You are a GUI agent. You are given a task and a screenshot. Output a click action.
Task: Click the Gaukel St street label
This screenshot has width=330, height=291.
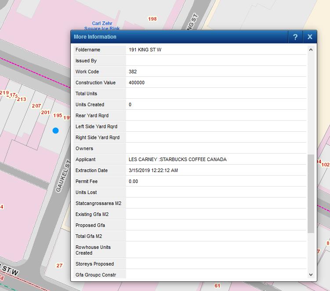pos(63,176)
